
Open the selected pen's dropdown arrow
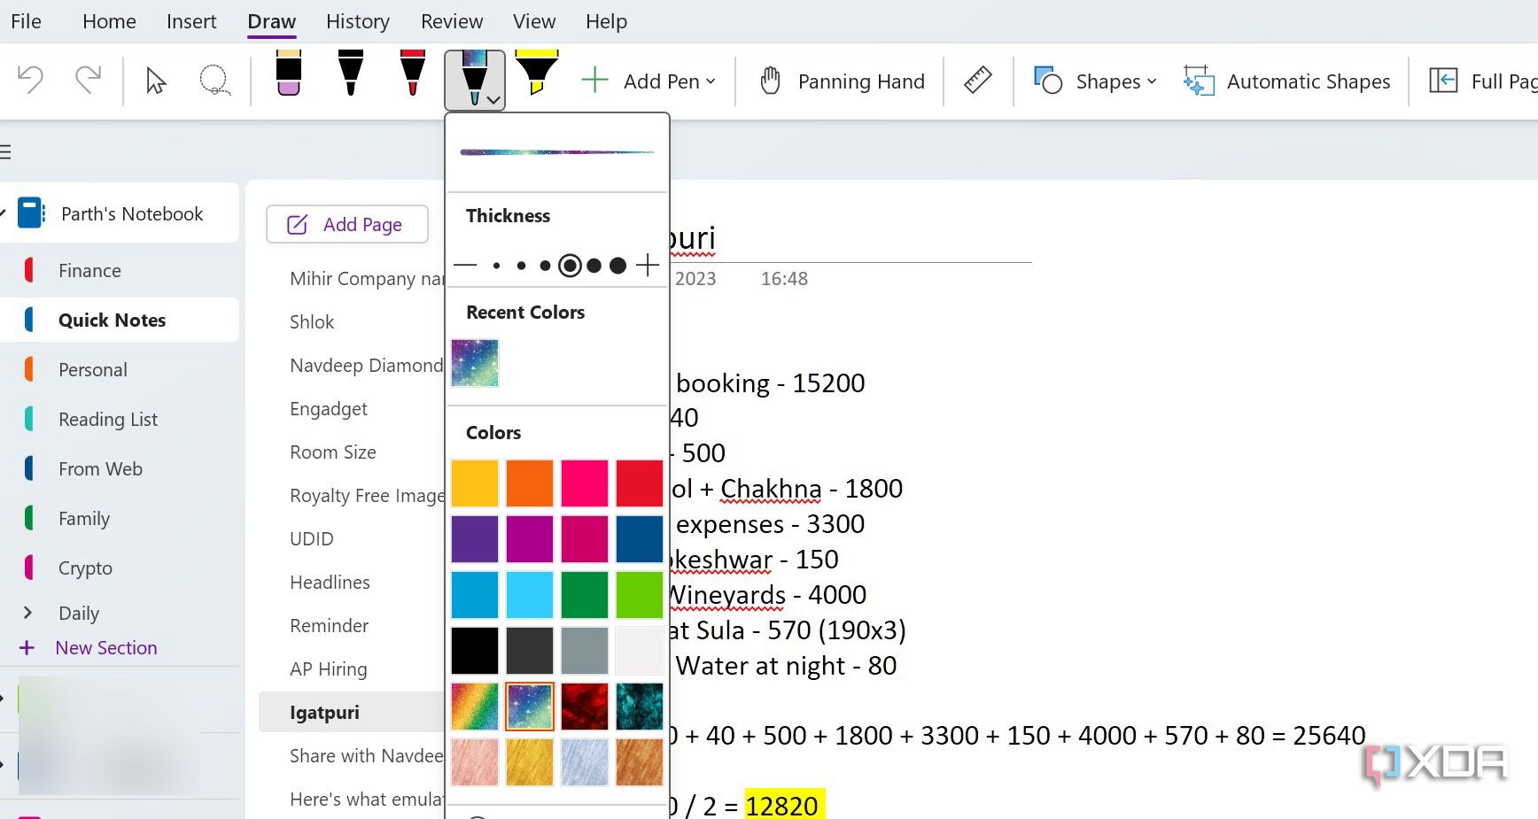(493, 100)
